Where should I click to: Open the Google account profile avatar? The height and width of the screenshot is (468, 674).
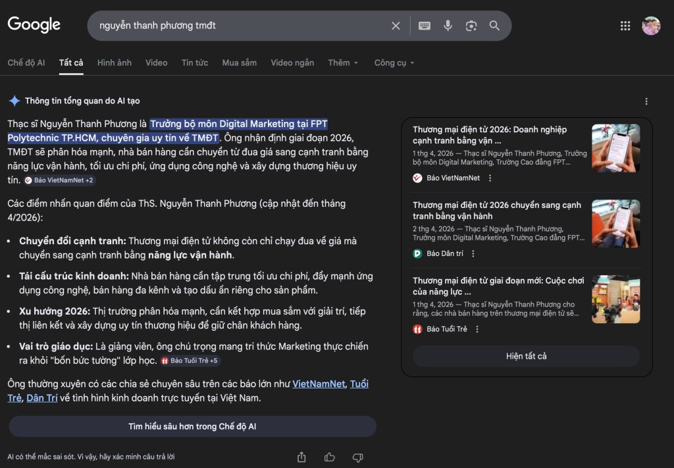click(x=651, y=26)
